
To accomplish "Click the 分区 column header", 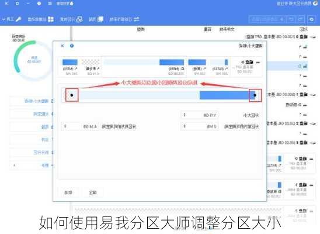I will coord(304,29).
